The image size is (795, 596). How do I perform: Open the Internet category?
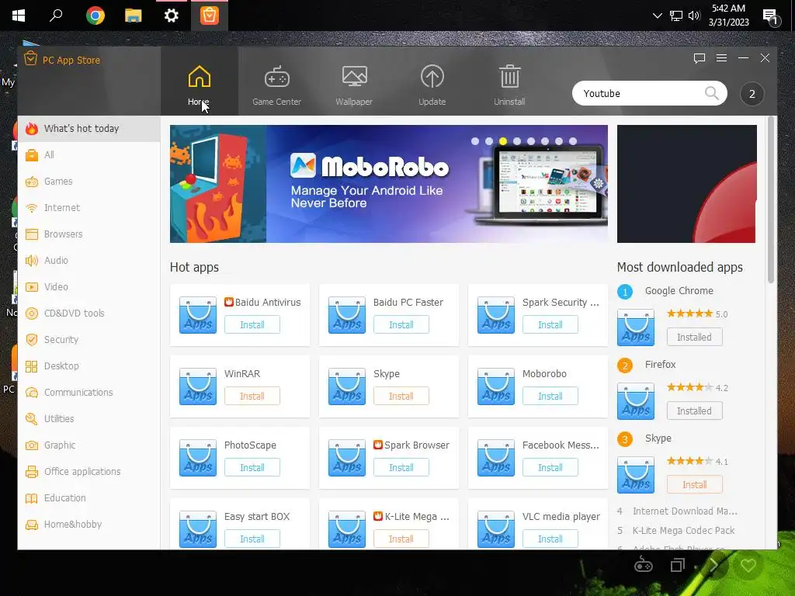89,208
